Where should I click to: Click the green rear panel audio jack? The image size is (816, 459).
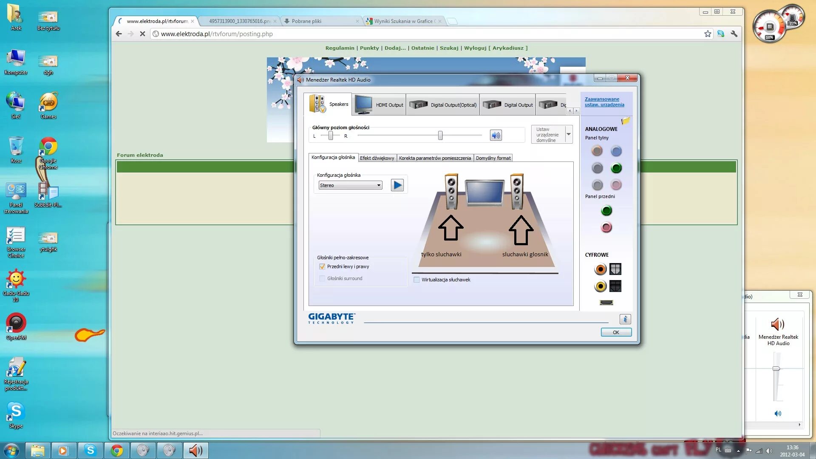(616, 168)
